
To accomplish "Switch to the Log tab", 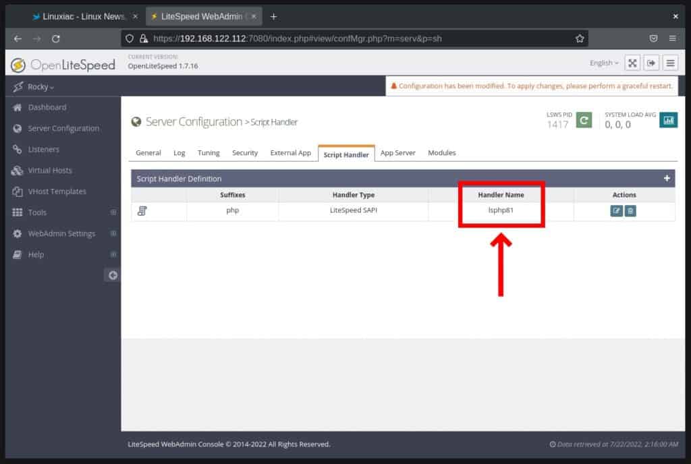I will pos(179,153).
